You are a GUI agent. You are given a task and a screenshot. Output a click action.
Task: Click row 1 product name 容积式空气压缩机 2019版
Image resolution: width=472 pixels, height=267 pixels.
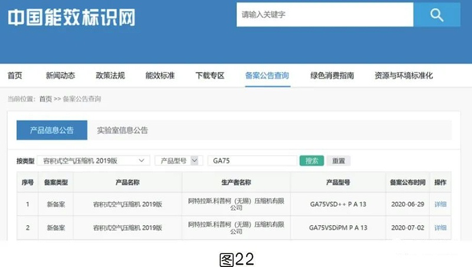pyautogui.click(x=127, y=204)
